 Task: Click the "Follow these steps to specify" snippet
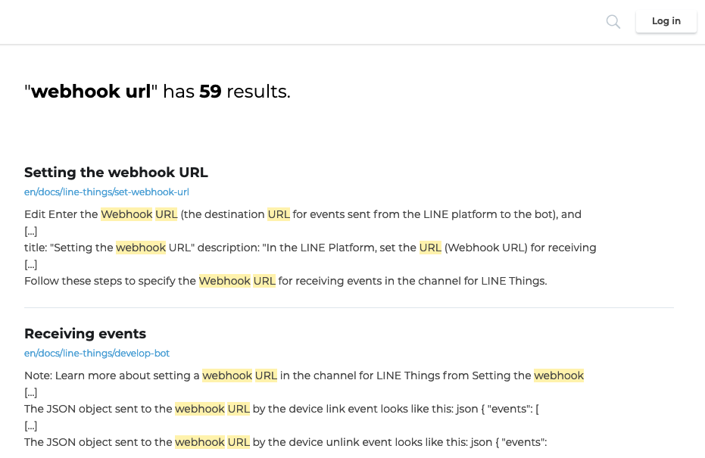click(285, 281)
